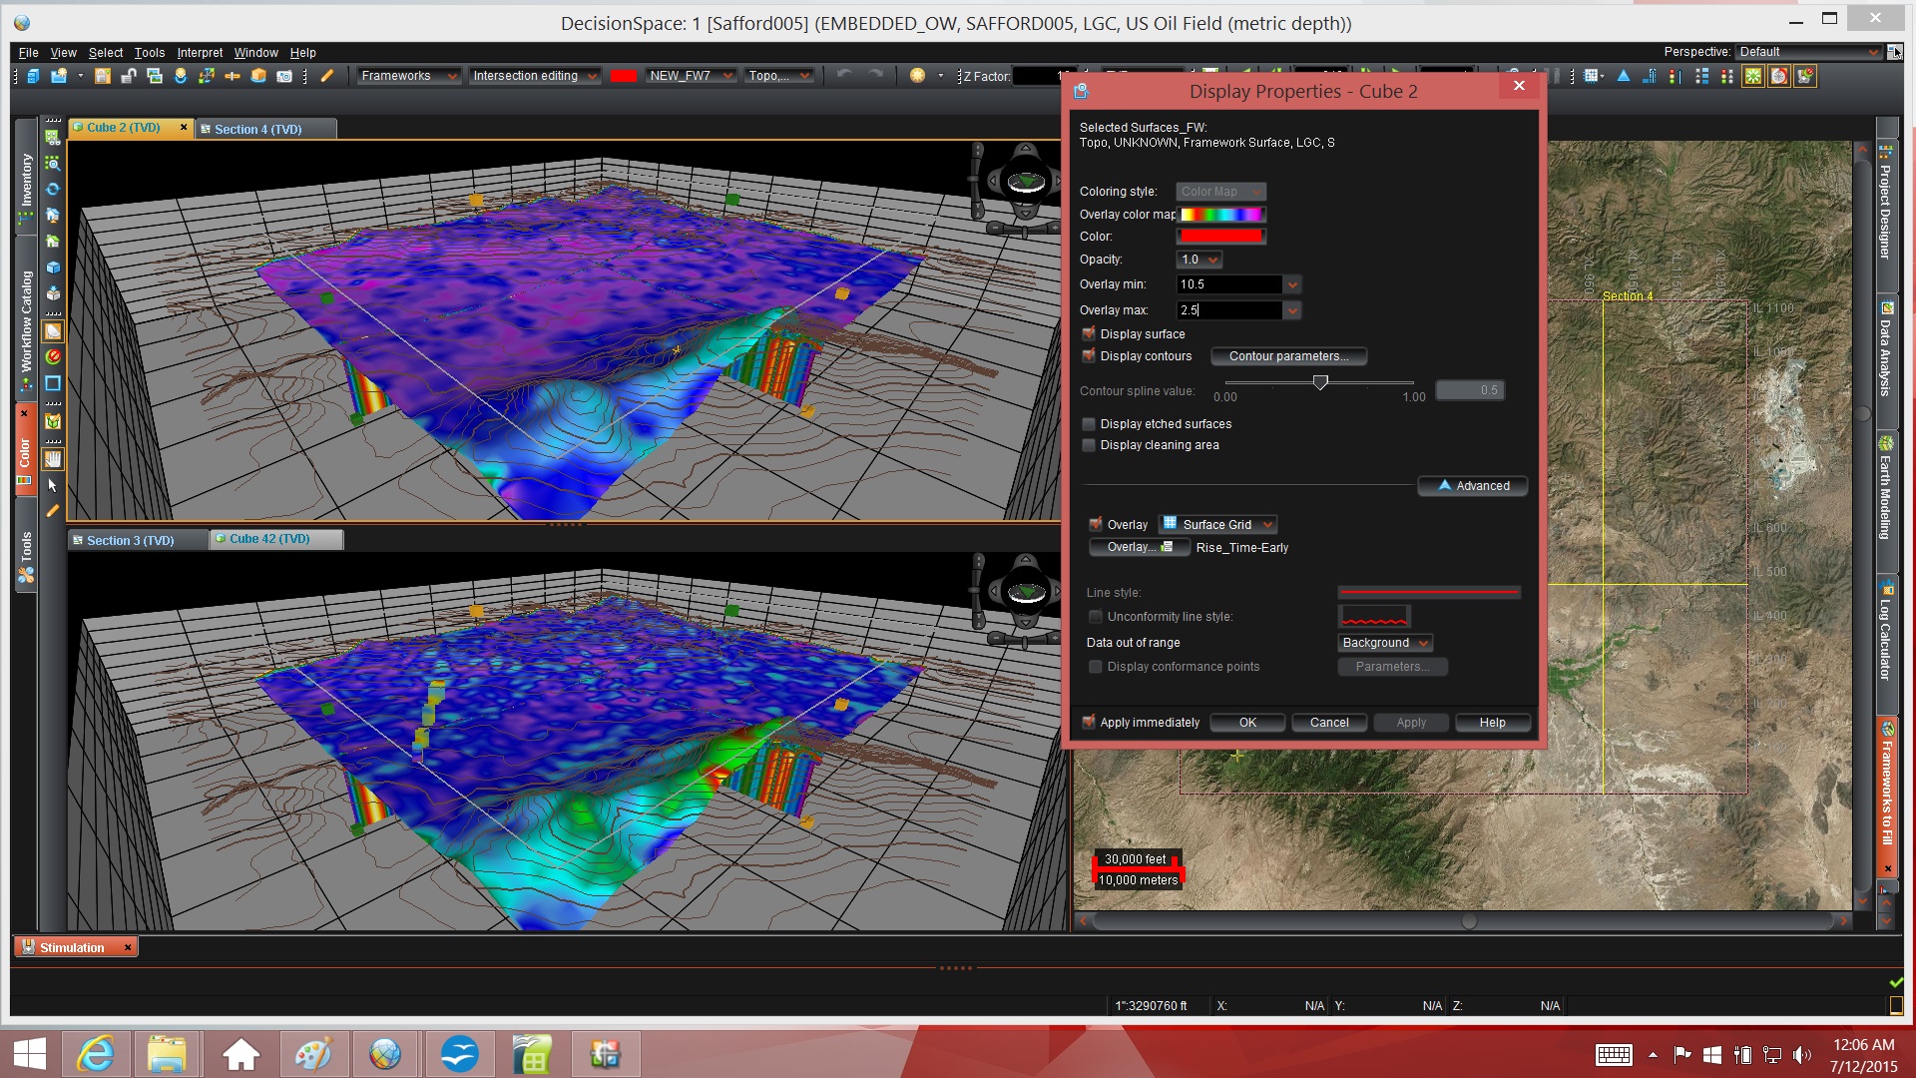The image size is (1916, 1078).
Task: Toggle the Apply immediately checkbox
Action: [1089, 722]
